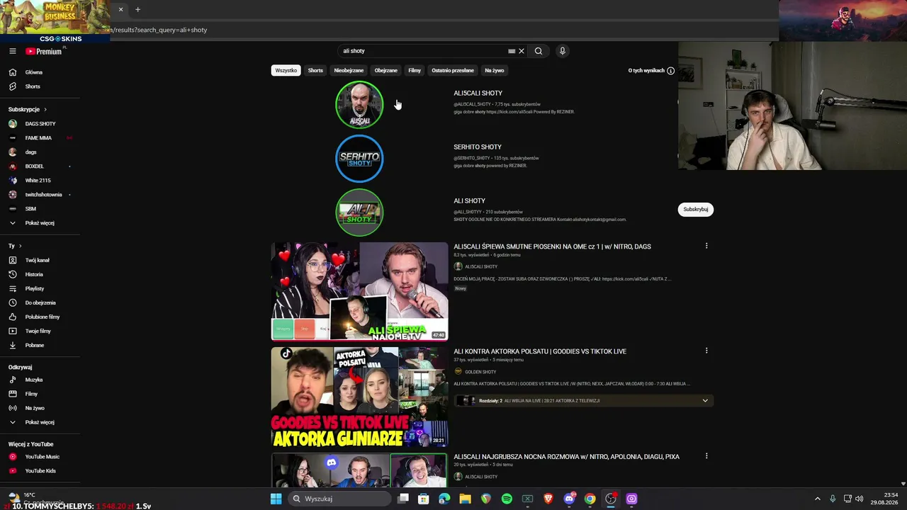Start voice search with microphone icon
This screenshot has height=510, width=907.
tap(563, 51)
